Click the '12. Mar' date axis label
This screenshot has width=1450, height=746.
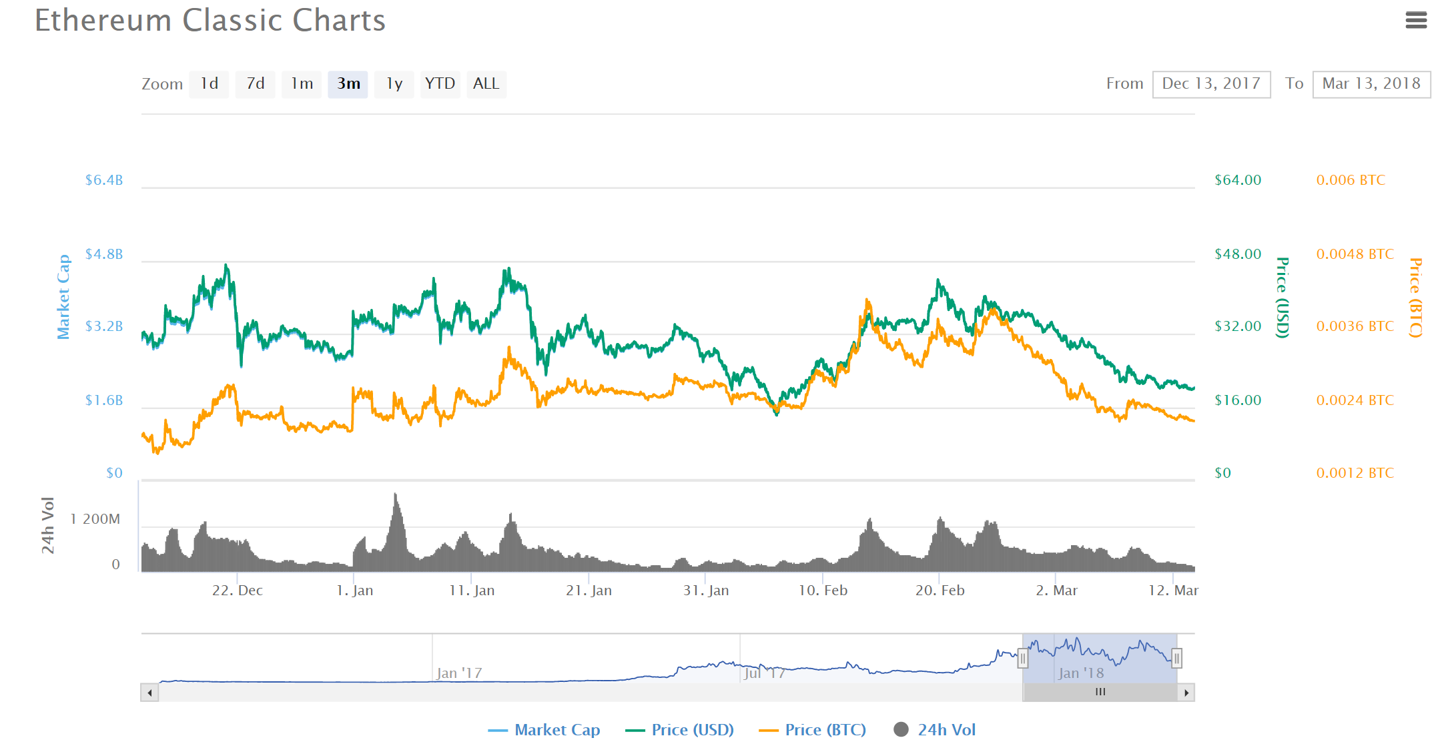(1173, 591)
